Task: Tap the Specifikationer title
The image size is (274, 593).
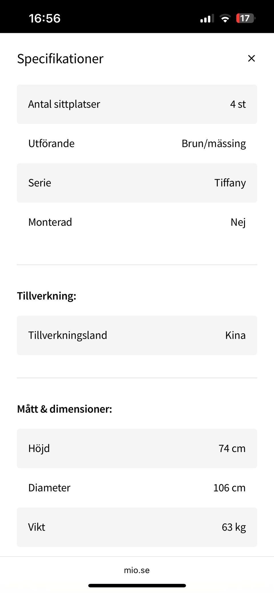Action: click(60, 59)
